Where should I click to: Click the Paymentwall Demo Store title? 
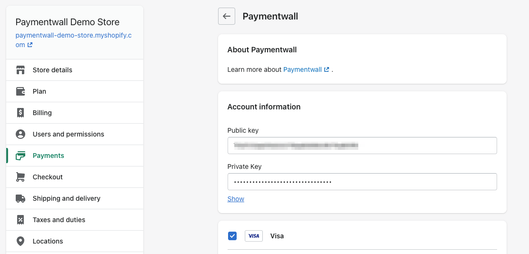68,22
